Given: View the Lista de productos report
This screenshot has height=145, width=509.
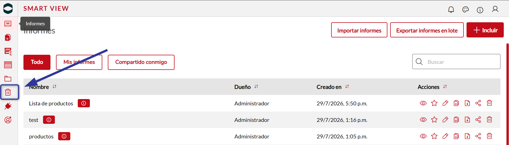Looking at the screenshot, I should pos(423,103).
